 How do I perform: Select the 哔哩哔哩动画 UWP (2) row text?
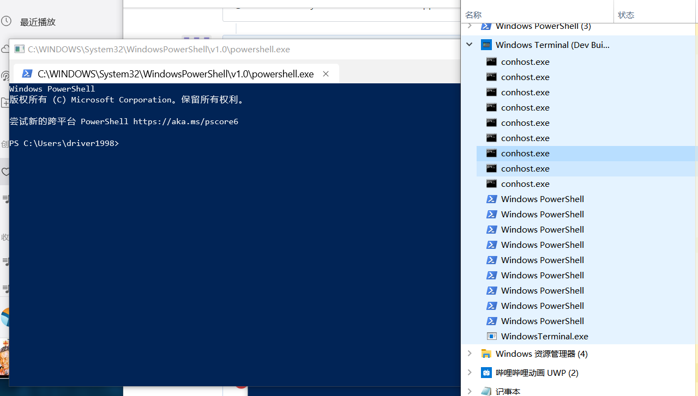[x=537, y=373]
